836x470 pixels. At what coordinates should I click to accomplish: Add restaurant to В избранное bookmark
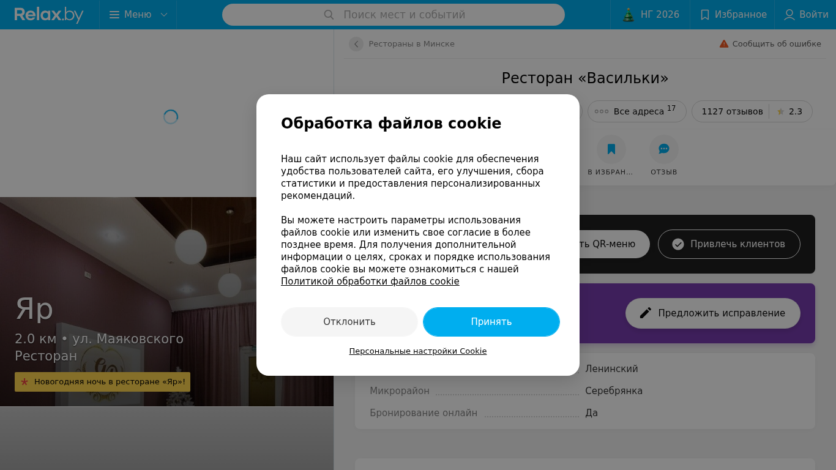(x=611, y=149)
